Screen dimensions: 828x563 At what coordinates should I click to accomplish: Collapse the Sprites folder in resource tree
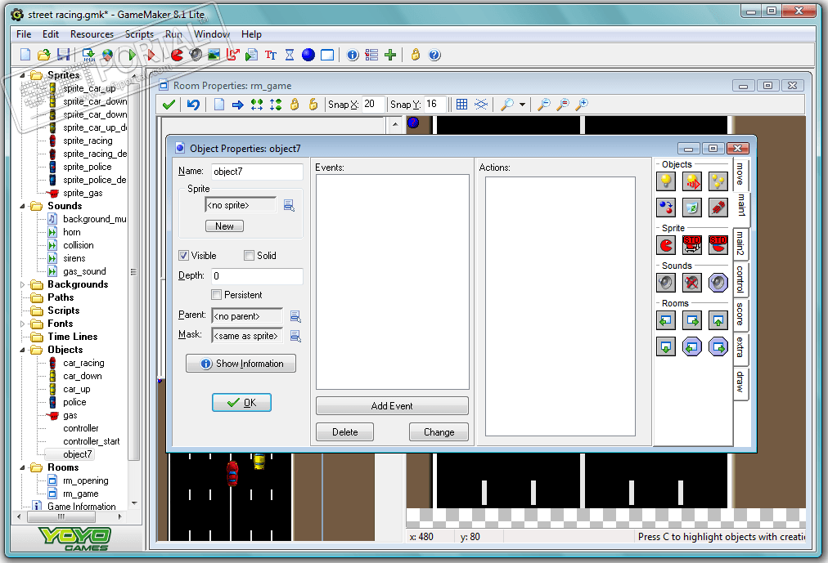tap(22, 75)
